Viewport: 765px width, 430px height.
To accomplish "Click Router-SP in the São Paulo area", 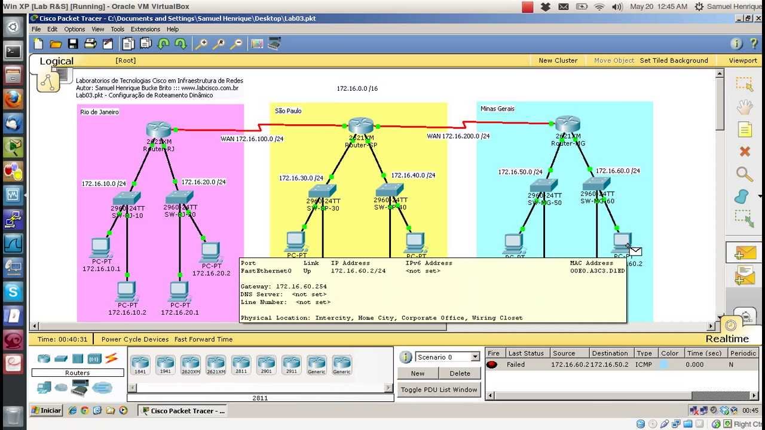I will (x=361, y=126).
